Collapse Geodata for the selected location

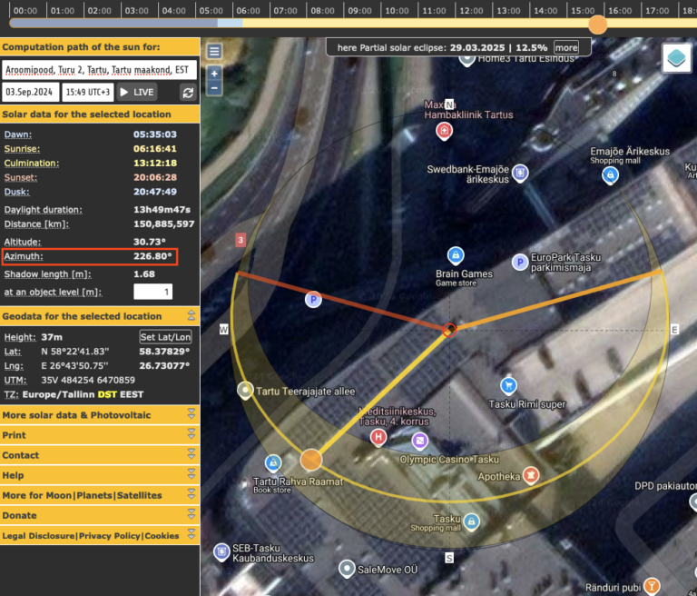pos(191,316)
